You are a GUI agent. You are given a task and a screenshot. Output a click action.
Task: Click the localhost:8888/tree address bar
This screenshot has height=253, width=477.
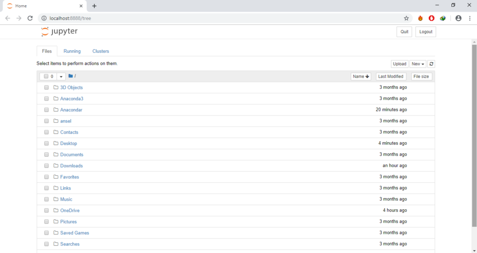pos(225,18)
